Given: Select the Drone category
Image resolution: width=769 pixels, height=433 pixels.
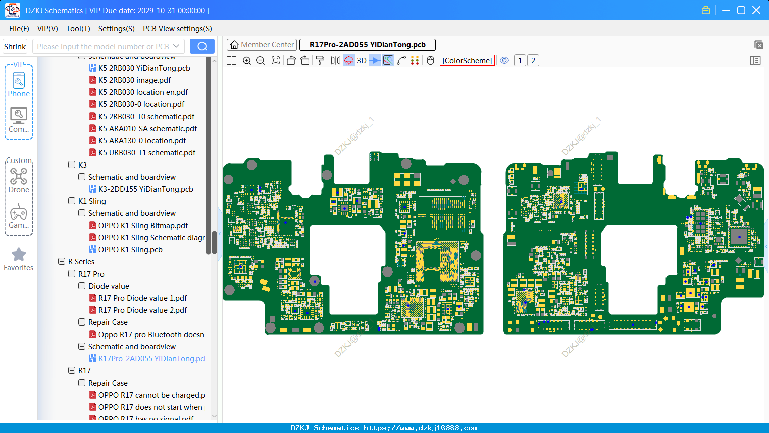Looking at the screenshot, I should [x=19, y=180].
